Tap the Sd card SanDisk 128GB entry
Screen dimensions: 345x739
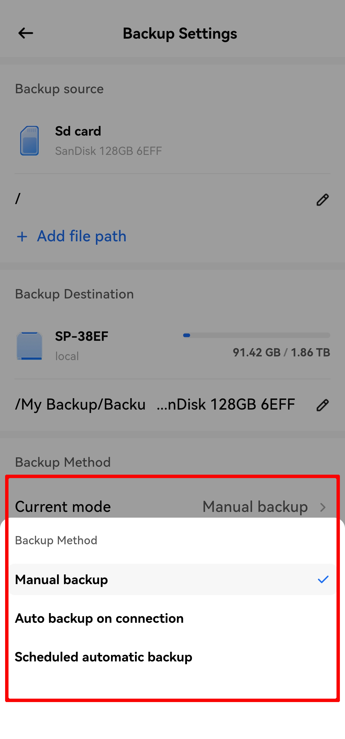click(108, 141)
